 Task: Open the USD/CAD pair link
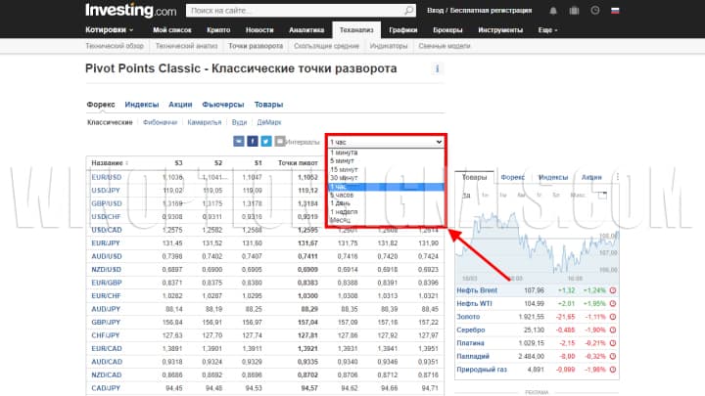(106, 230)
